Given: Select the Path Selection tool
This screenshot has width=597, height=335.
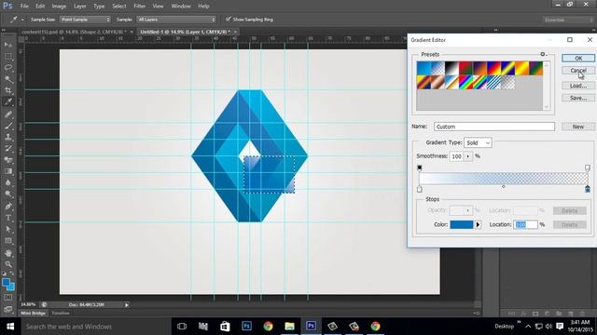Looking at the screenshot, I should pyautogui.click(x=8, y=230).
